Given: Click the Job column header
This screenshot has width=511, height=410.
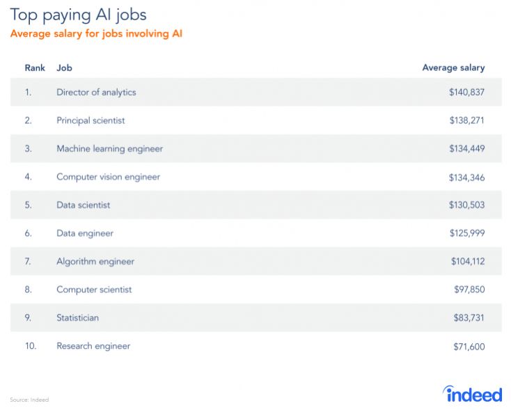Looking at the screenshot, I should click(x=64, y=68).
